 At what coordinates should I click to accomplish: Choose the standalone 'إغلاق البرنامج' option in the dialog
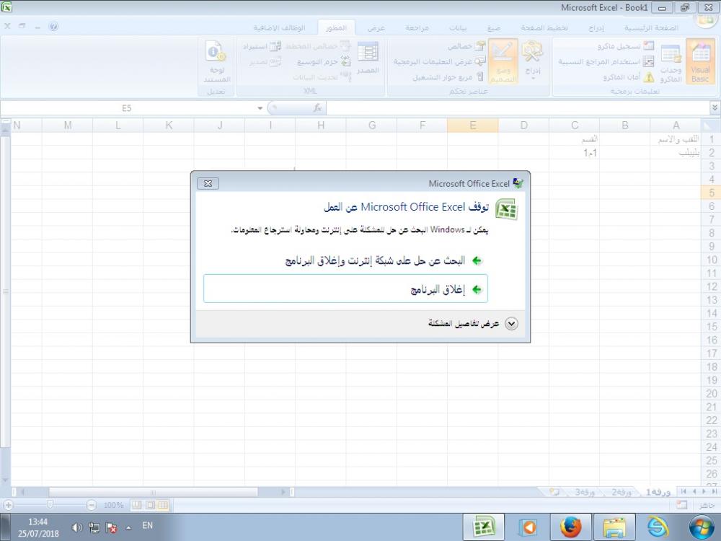point(345,289)
